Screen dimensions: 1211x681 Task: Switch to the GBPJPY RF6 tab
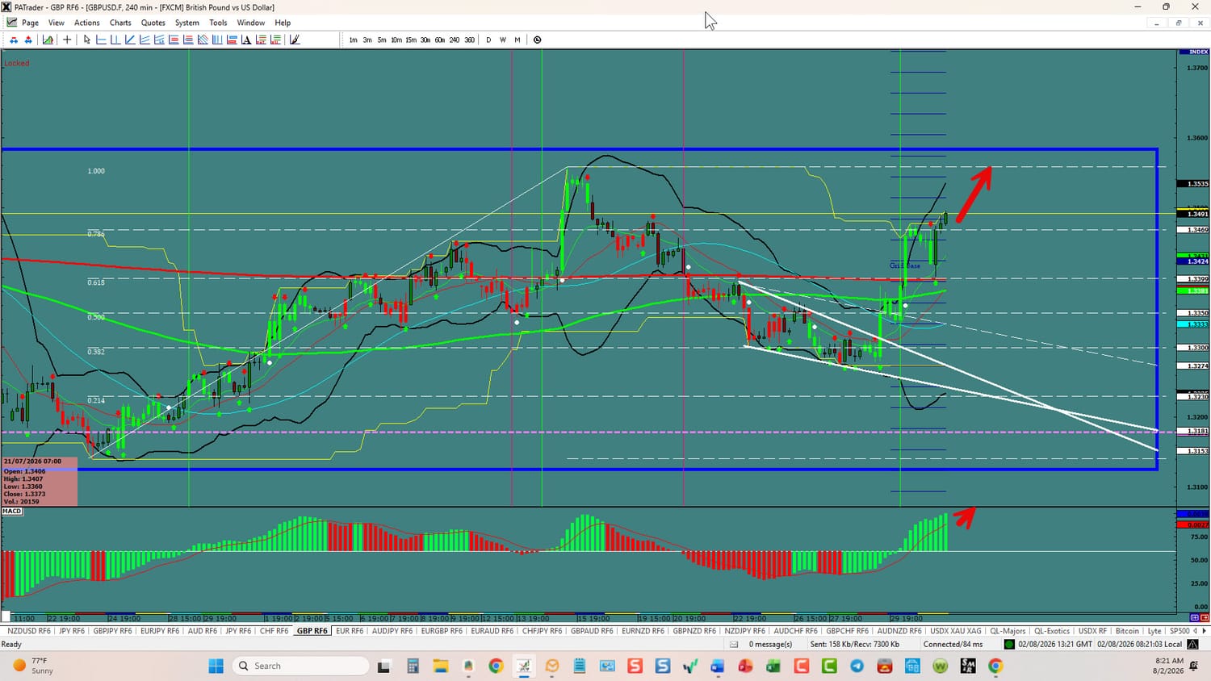[x=112, y=631]
